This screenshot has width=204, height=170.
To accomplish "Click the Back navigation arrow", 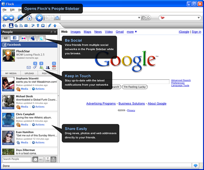I will [x=6, y=18].
